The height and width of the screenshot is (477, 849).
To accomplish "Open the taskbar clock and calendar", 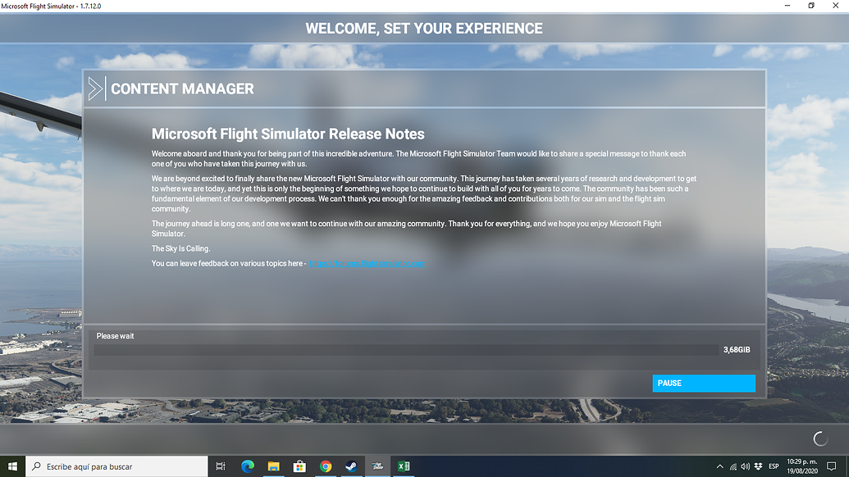I will coord(802,466).
